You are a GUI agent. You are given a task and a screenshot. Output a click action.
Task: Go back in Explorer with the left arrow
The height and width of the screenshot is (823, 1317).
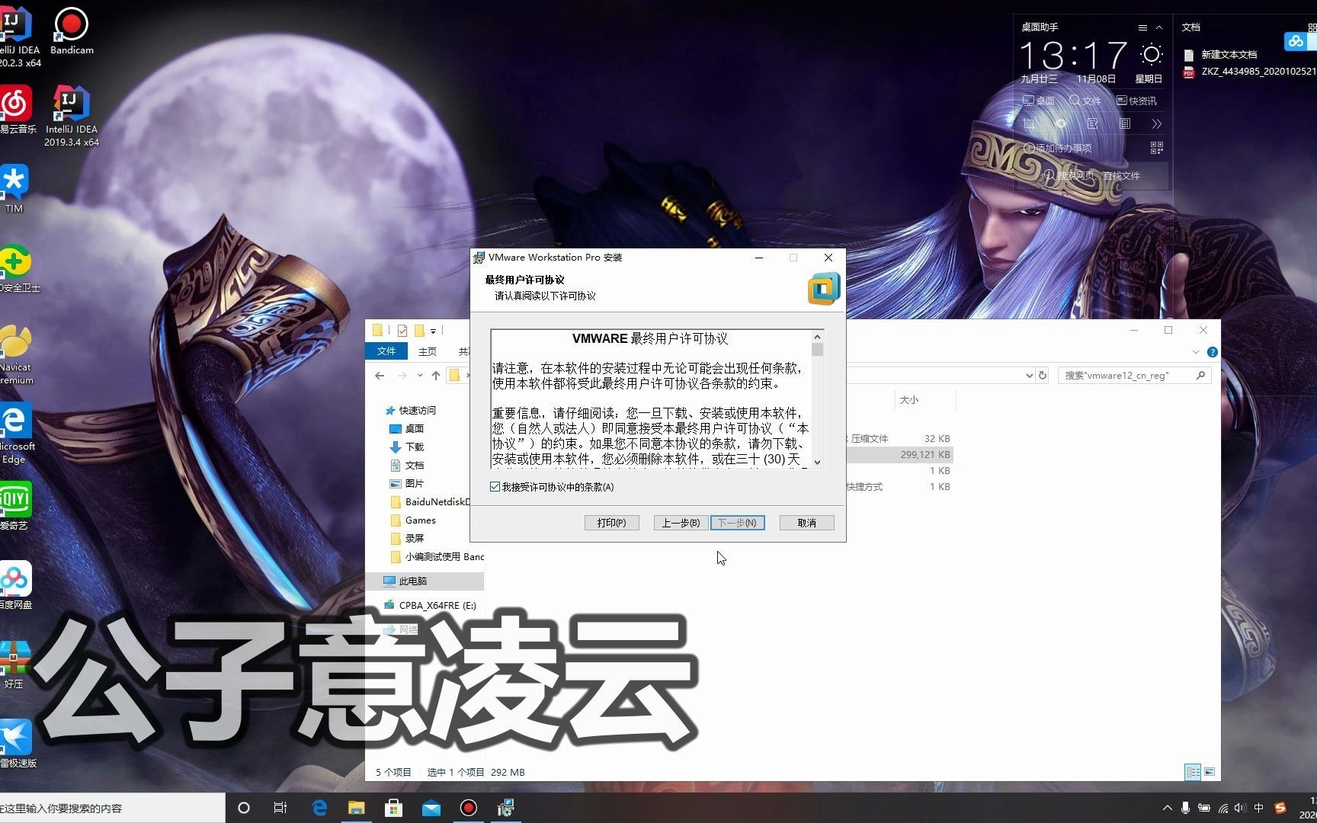[380, 375]
